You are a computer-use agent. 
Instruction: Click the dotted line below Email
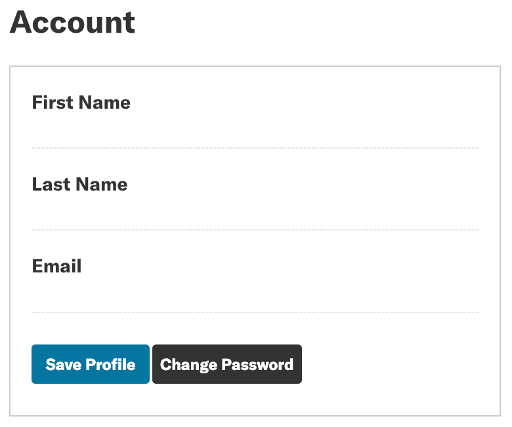(255, 312)
